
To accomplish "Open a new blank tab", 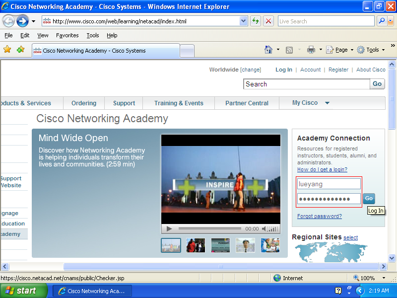I will click(187, 51).
